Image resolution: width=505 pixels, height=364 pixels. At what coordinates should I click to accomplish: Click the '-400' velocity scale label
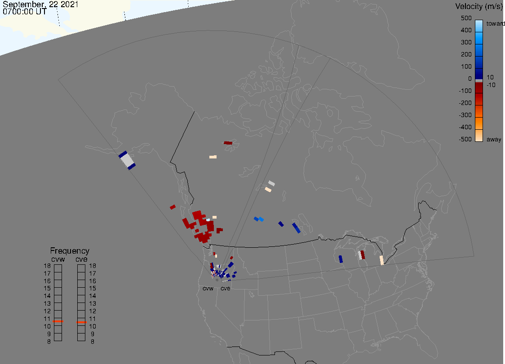point(465,127)
